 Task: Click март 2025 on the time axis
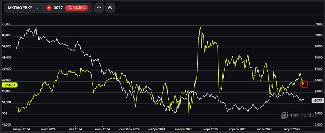click(211, 129)
